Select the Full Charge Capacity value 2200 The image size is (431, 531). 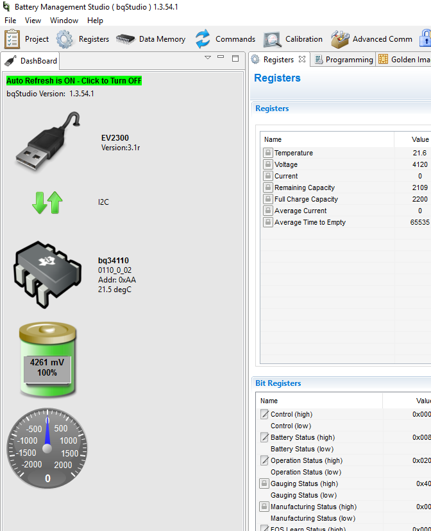[420, 199]
